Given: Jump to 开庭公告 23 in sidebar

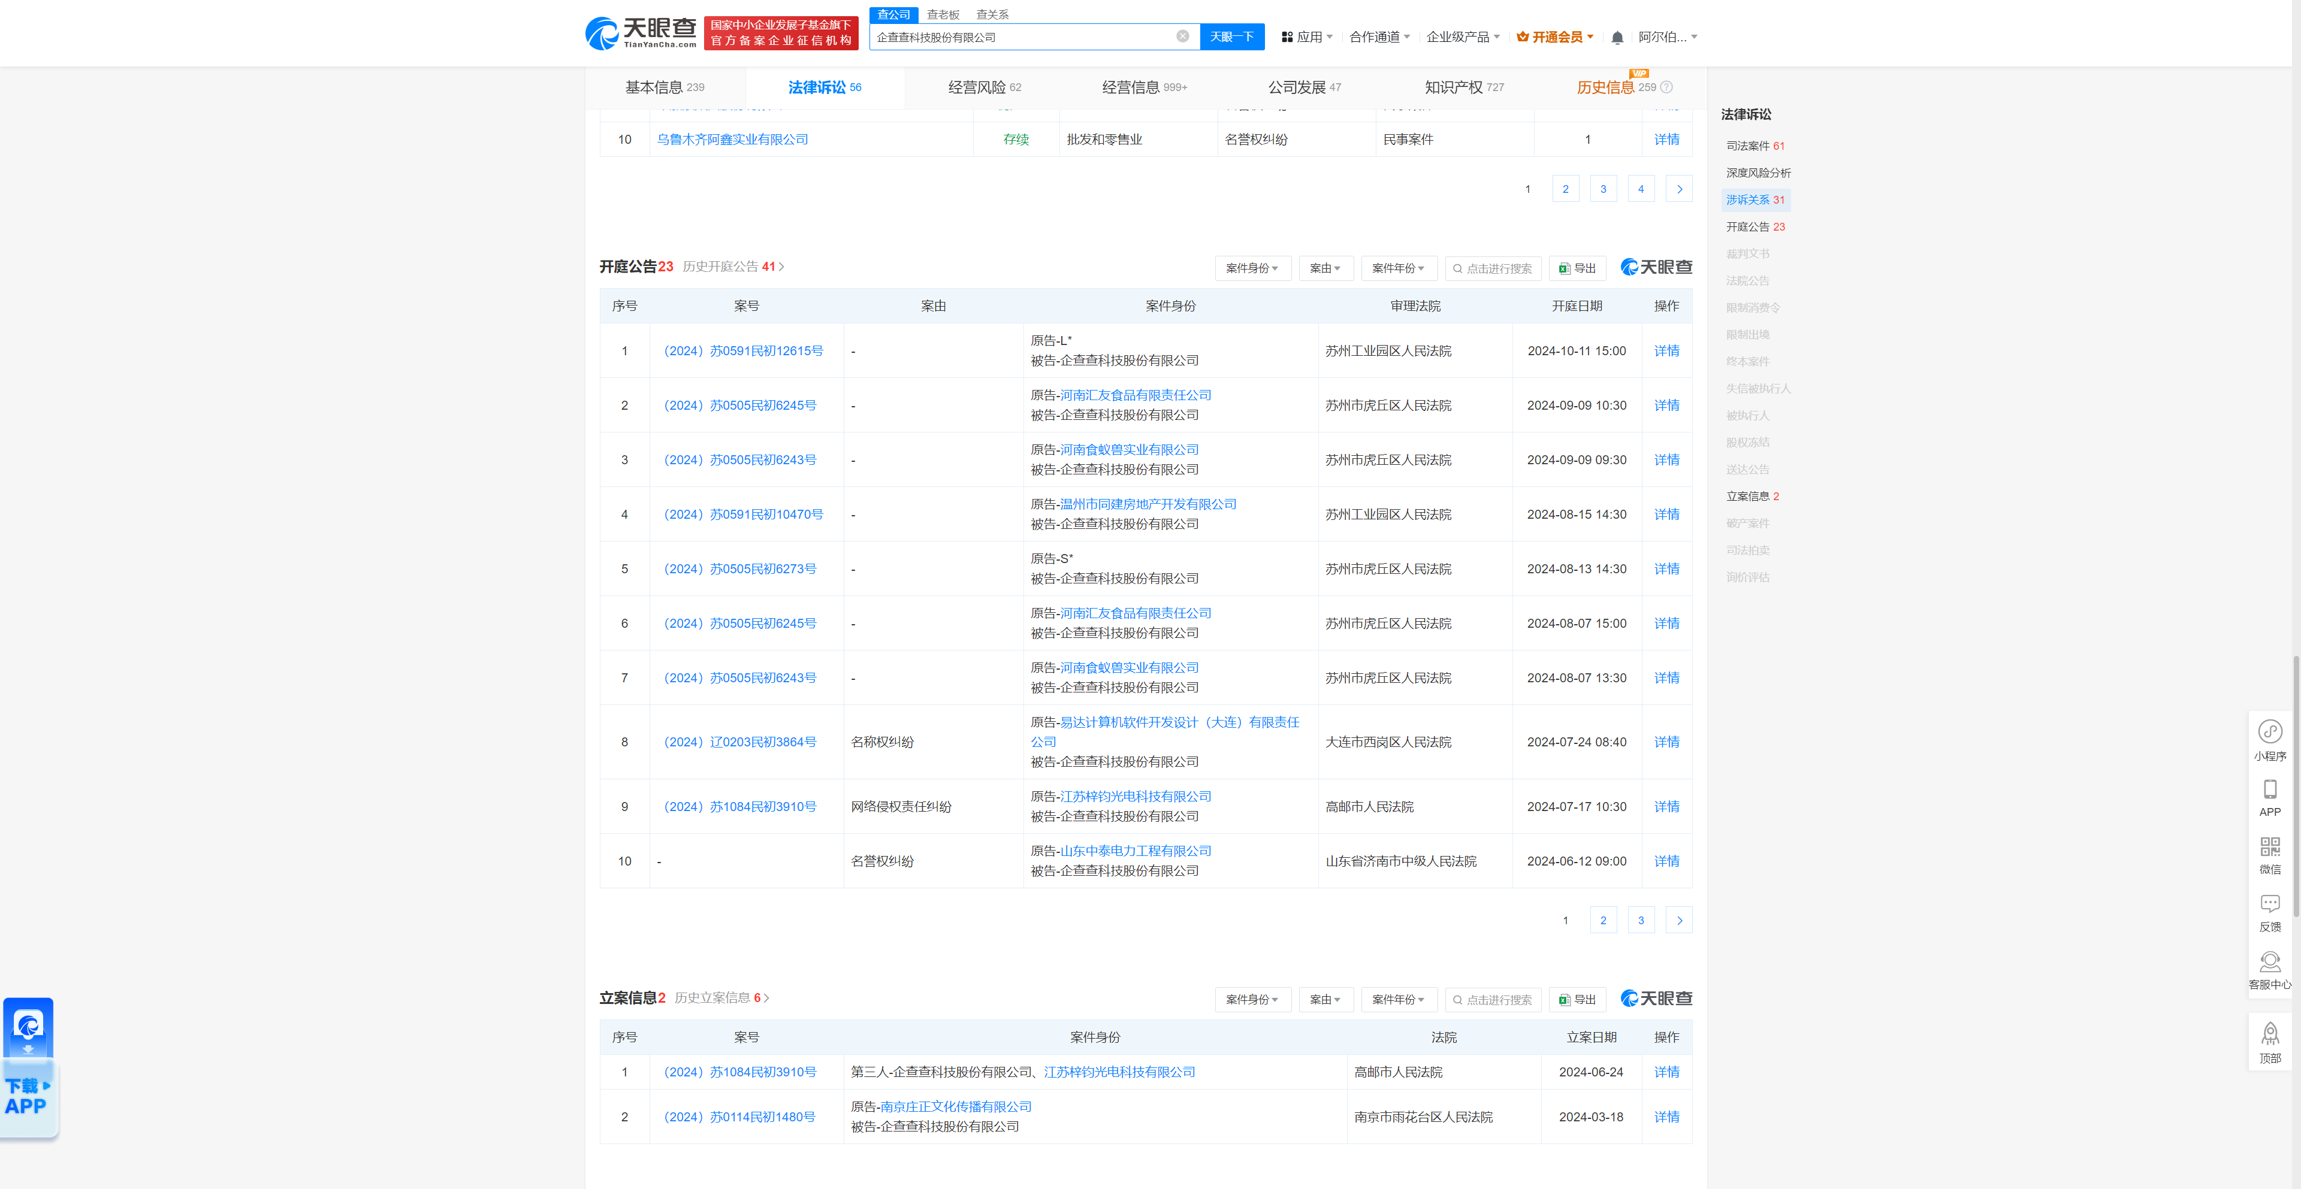Looking at the screenshot, I should click(1755, 227).
